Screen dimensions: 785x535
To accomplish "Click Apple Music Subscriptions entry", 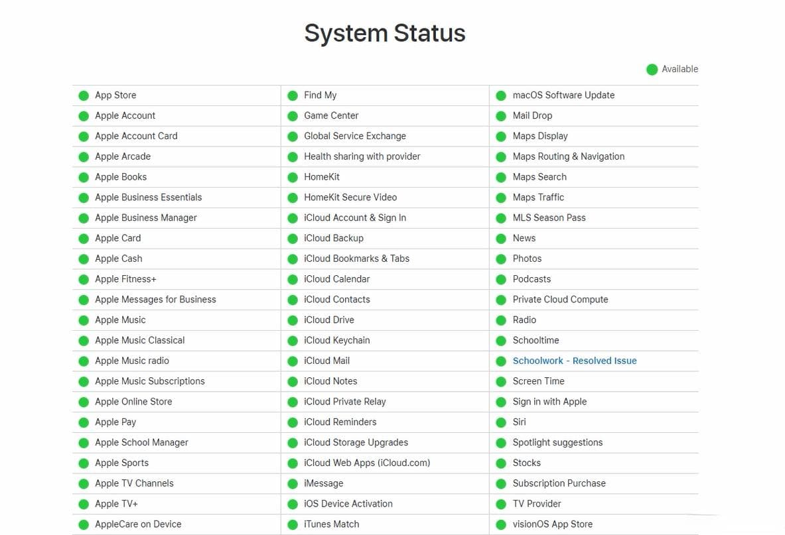I will [150, 381].
